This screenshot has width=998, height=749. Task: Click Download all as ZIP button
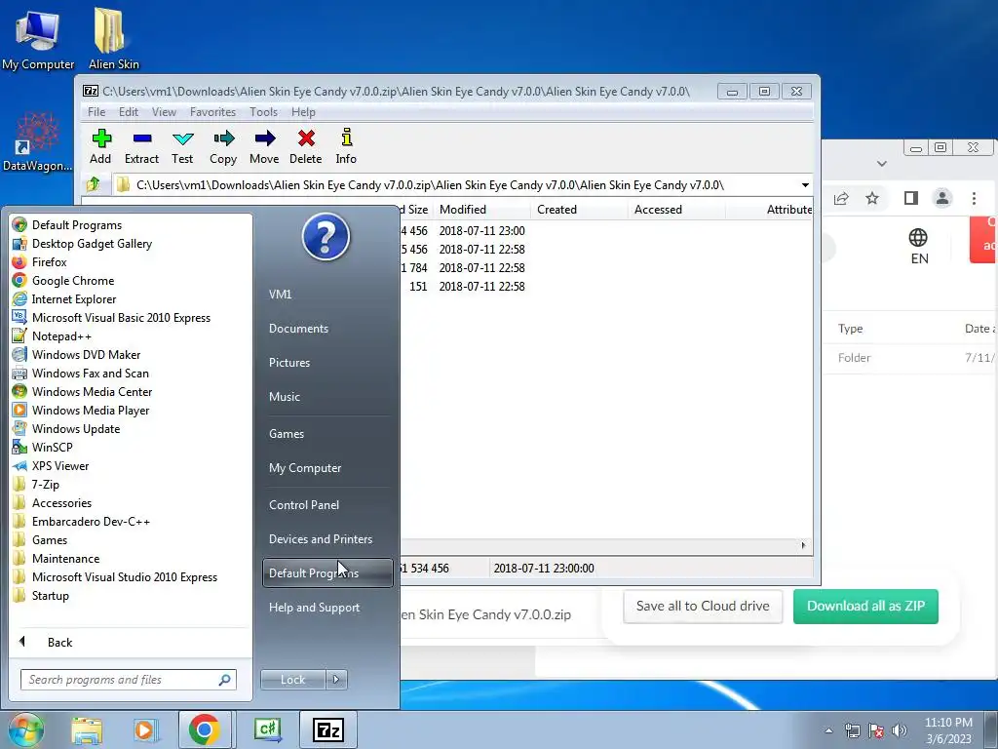point(865,607)
